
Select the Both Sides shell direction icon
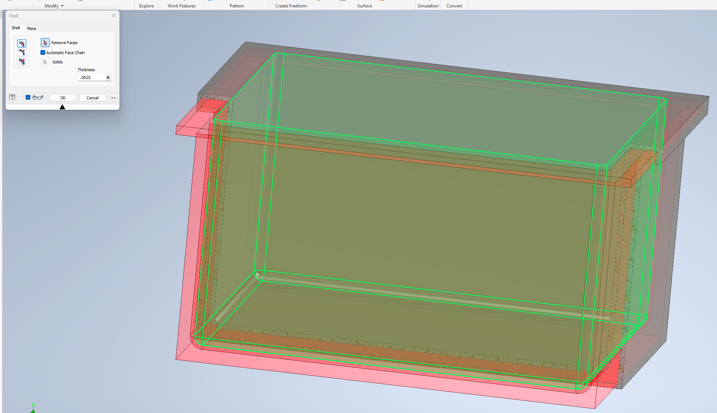22,62
